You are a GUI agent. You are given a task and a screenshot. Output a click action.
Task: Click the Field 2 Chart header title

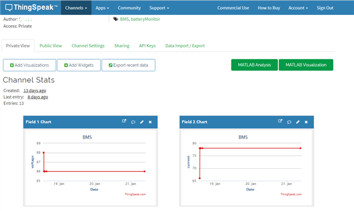pyautogui.click(x=194, y=122)
